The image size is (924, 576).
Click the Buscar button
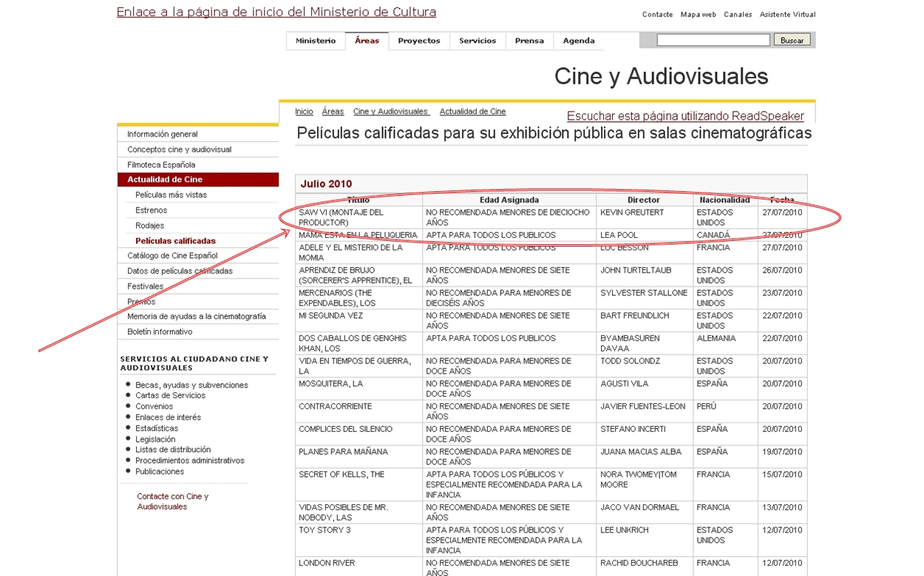click(x=792, y=40)
